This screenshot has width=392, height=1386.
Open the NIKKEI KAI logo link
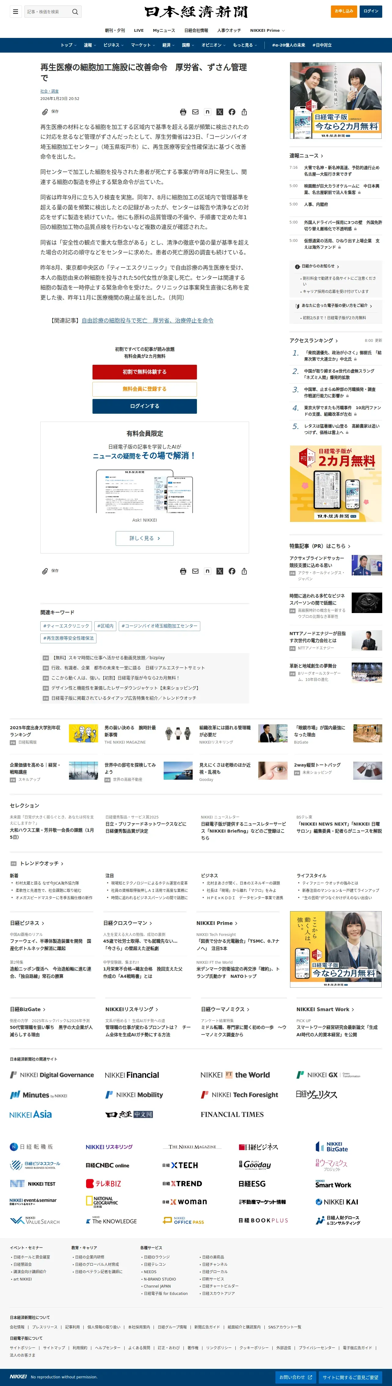(x=337, y=1201)
